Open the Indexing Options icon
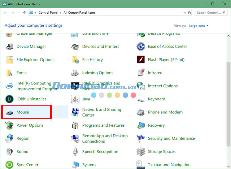231x169 pixels. point(75,73)
